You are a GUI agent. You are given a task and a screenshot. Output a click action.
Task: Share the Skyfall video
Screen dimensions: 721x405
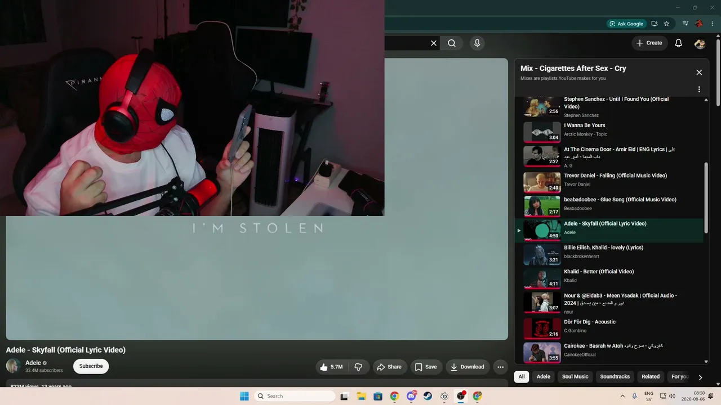tap(389, 367)
